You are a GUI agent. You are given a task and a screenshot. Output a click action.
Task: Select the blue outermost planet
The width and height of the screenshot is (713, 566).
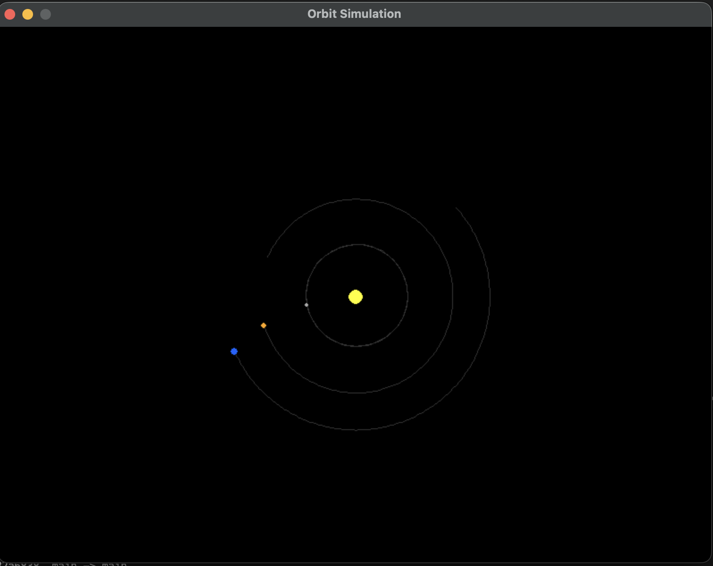click(x=234, y=351)
